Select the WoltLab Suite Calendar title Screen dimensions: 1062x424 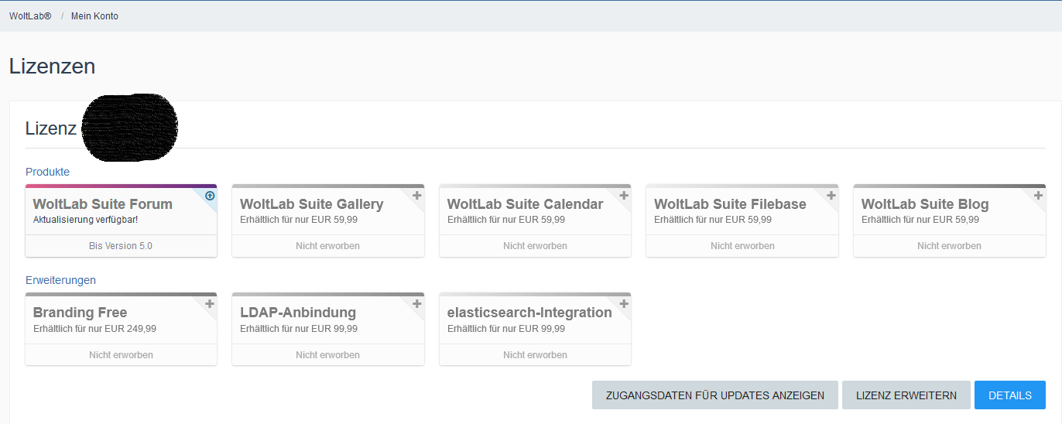tap(525, 204)
